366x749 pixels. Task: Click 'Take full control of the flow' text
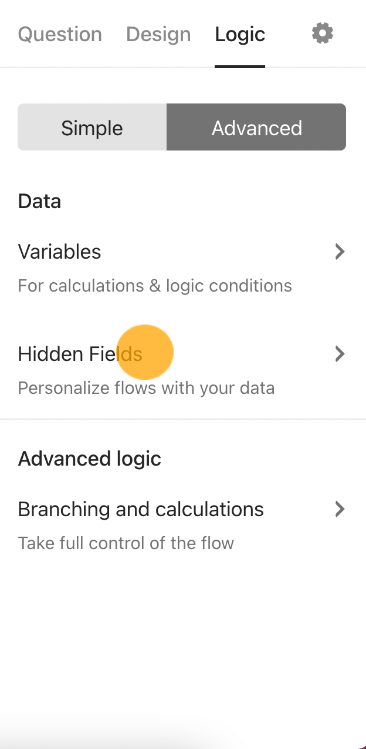pos(126,543)
